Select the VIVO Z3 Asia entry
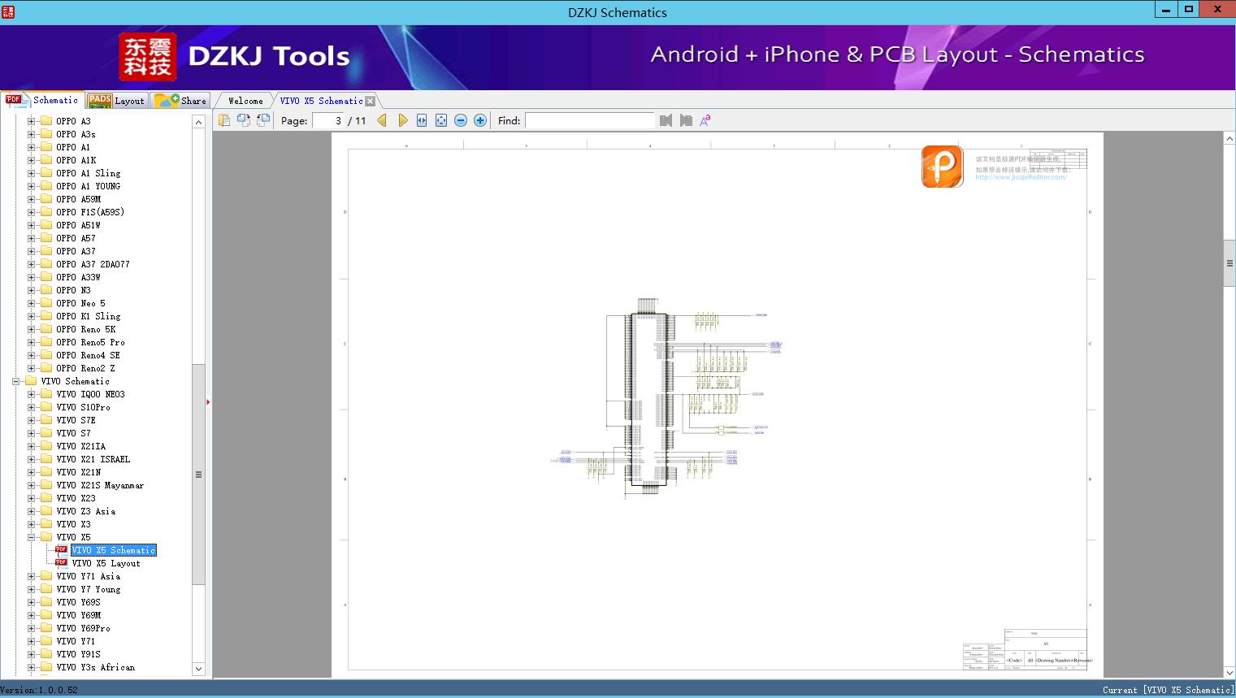 [x=85, y=511]
